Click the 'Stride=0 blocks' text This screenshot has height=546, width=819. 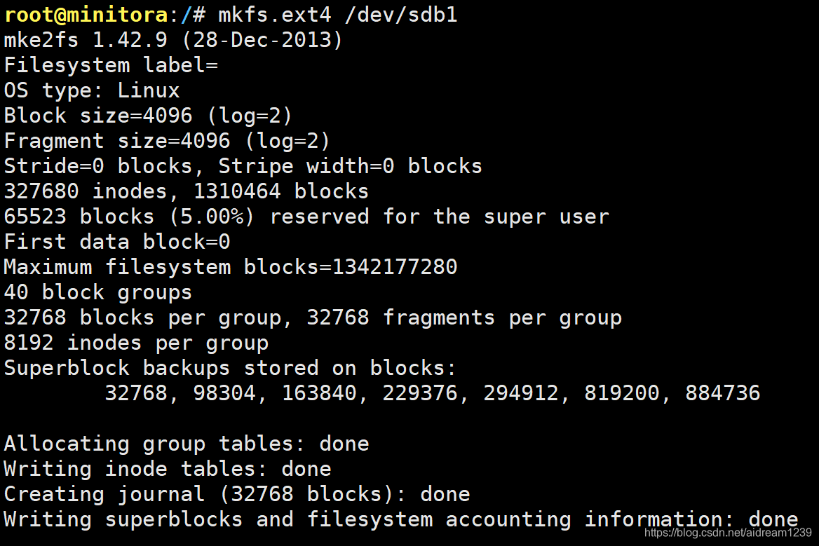click(99, 166)
